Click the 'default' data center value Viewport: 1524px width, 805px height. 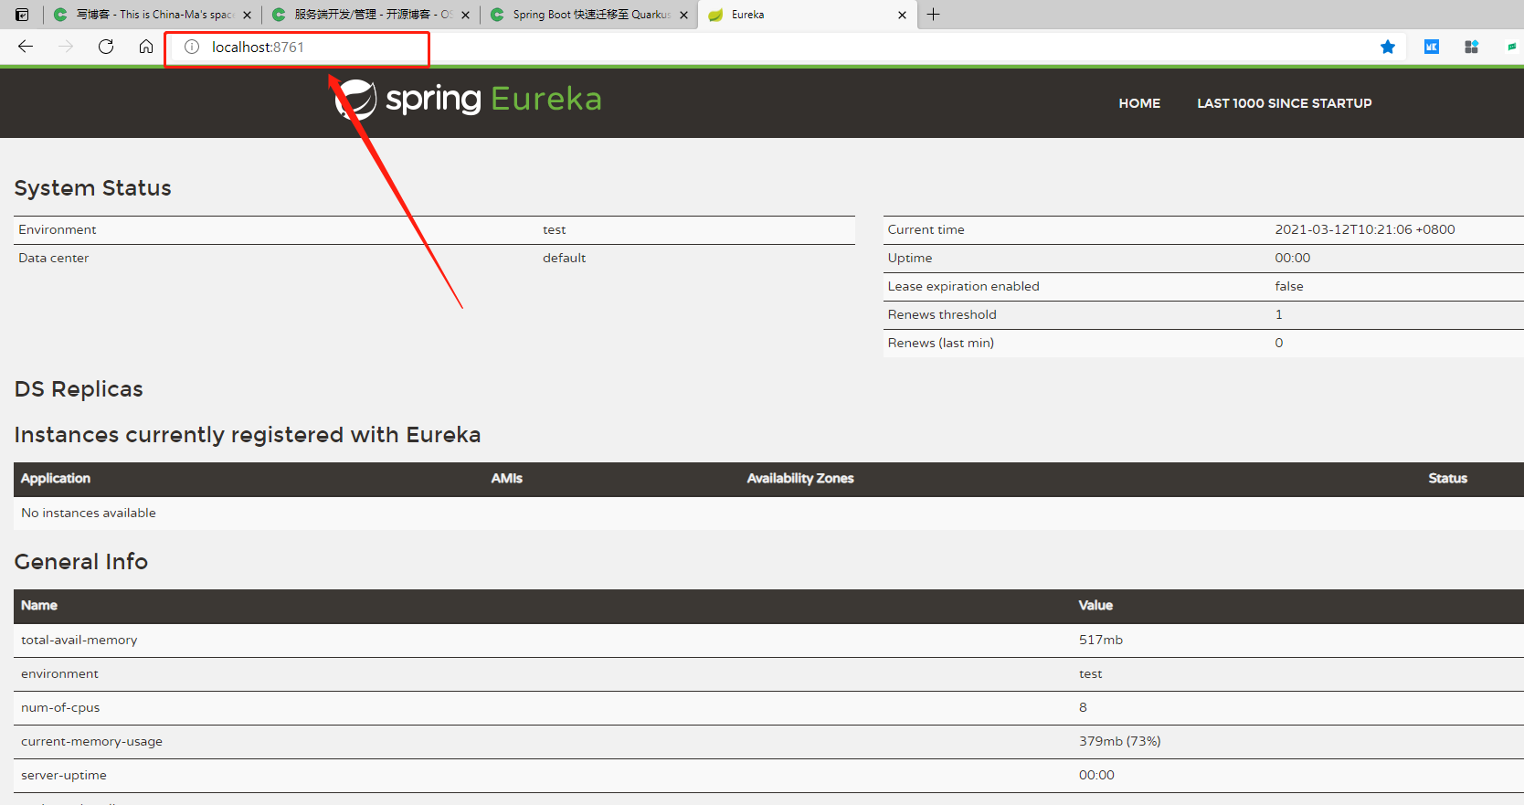(565, 258)
